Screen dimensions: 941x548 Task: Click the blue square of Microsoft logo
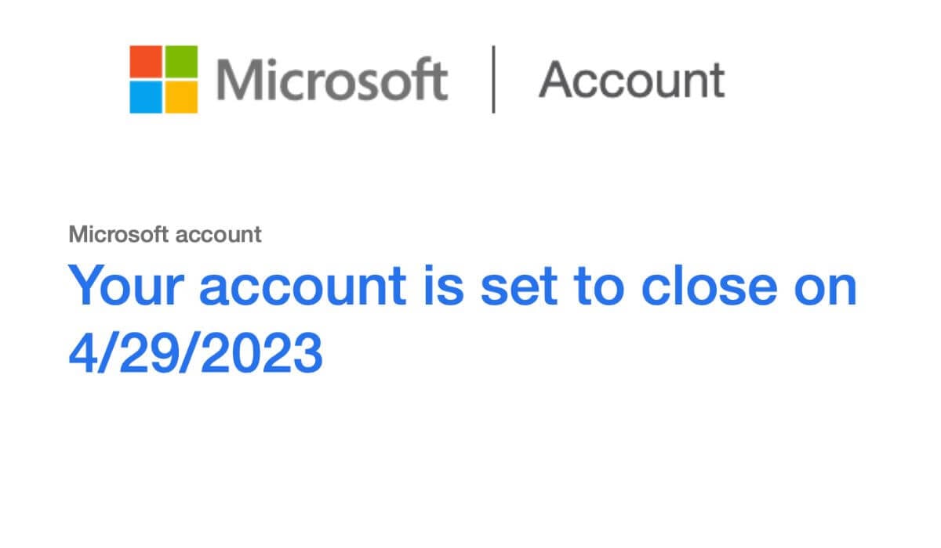(146, 96)
